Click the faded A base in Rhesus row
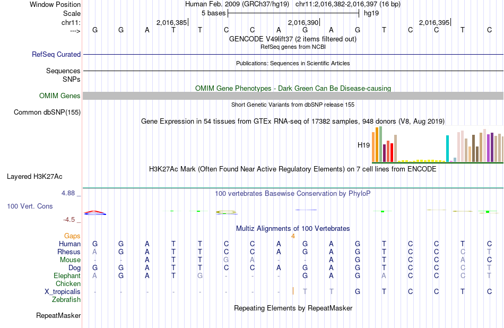This screenshot has height=328, width=504. pos(94,252)
